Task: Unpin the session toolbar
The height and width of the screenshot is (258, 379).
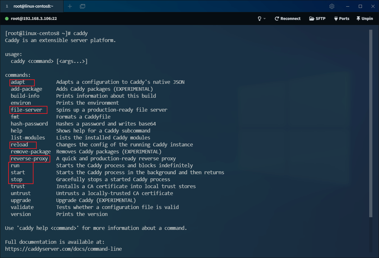Action: [364, 19]
